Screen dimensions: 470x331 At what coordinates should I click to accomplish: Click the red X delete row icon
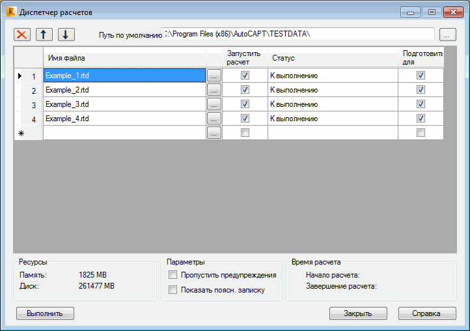click(22, 35)
